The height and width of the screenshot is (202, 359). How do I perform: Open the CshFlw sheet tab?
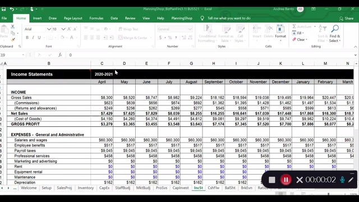point(213,188)
